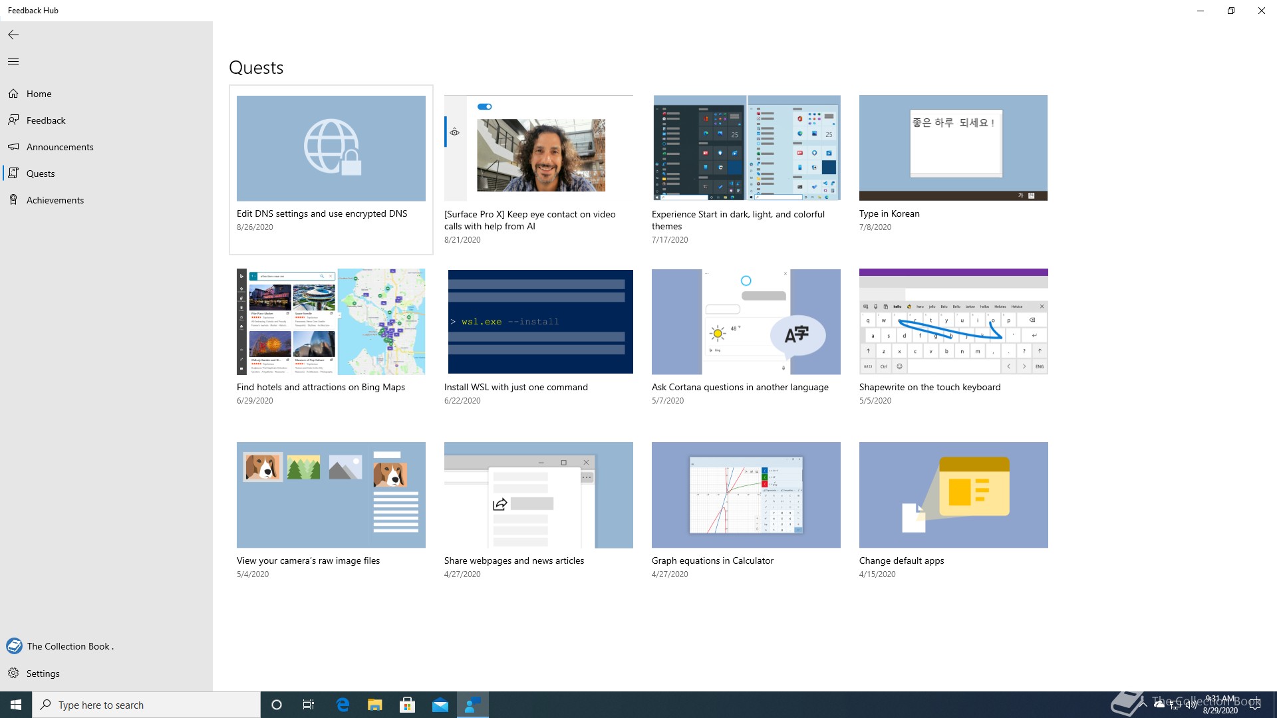
Task: Click the Quests page heading
Action: coord(256,68)
